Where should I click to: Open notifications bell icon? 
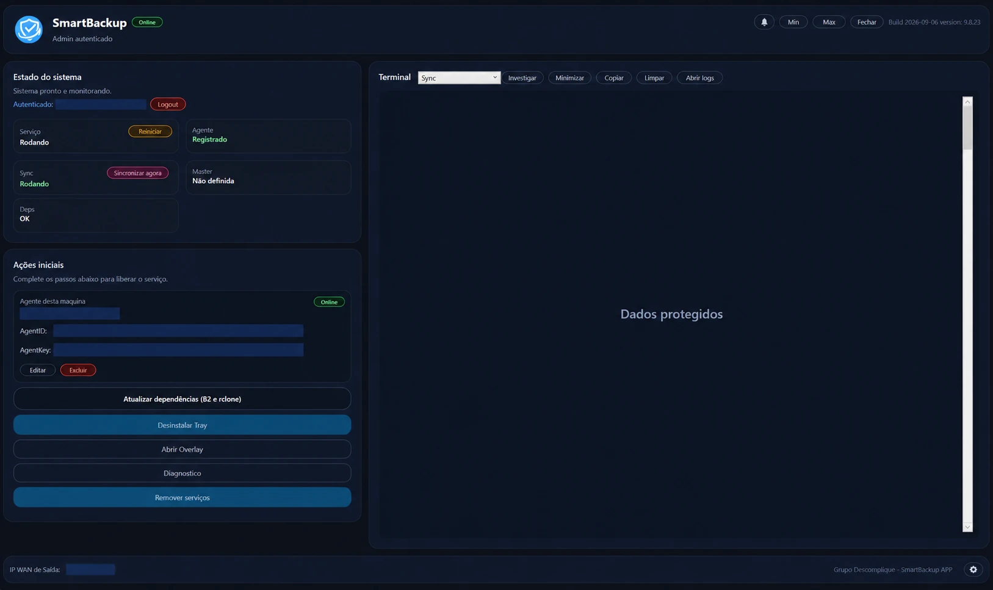(x=764, y=22)
